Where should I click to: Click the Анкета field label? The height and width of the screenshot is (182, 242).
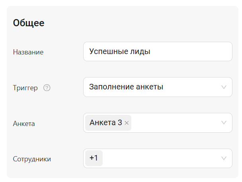click(24, 124)
